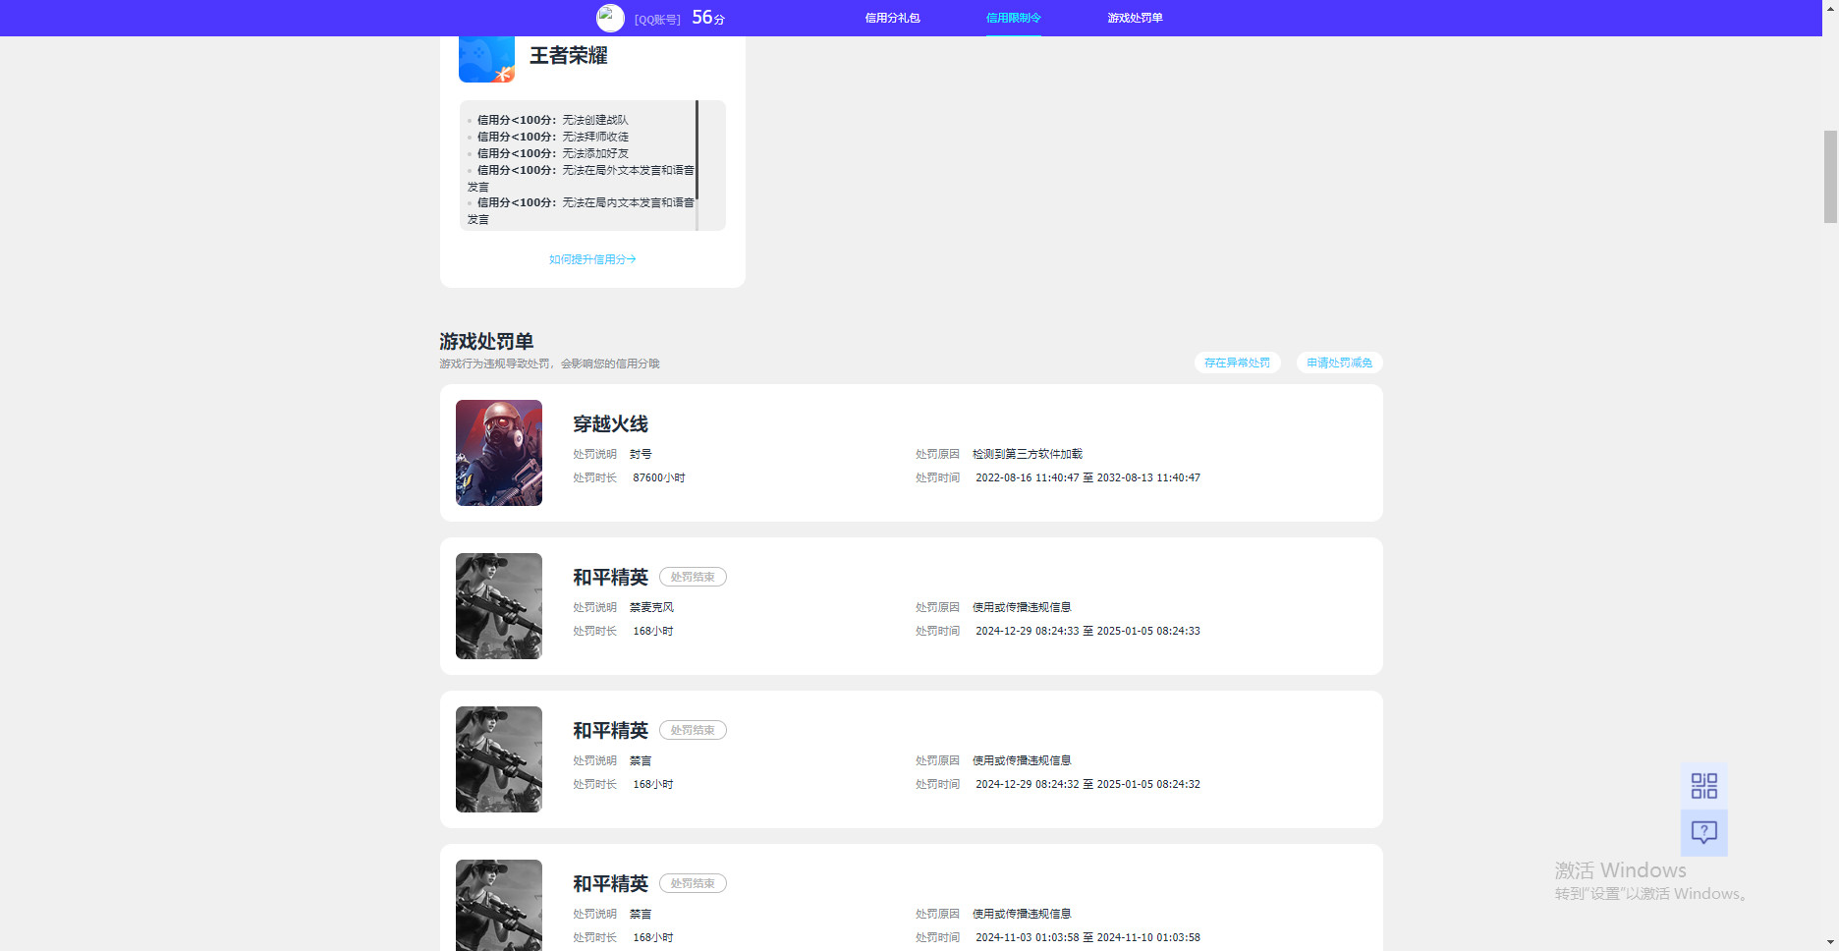Click the 穿越火线 card title
Screen dimensions: 1839x951
[610, 423]
